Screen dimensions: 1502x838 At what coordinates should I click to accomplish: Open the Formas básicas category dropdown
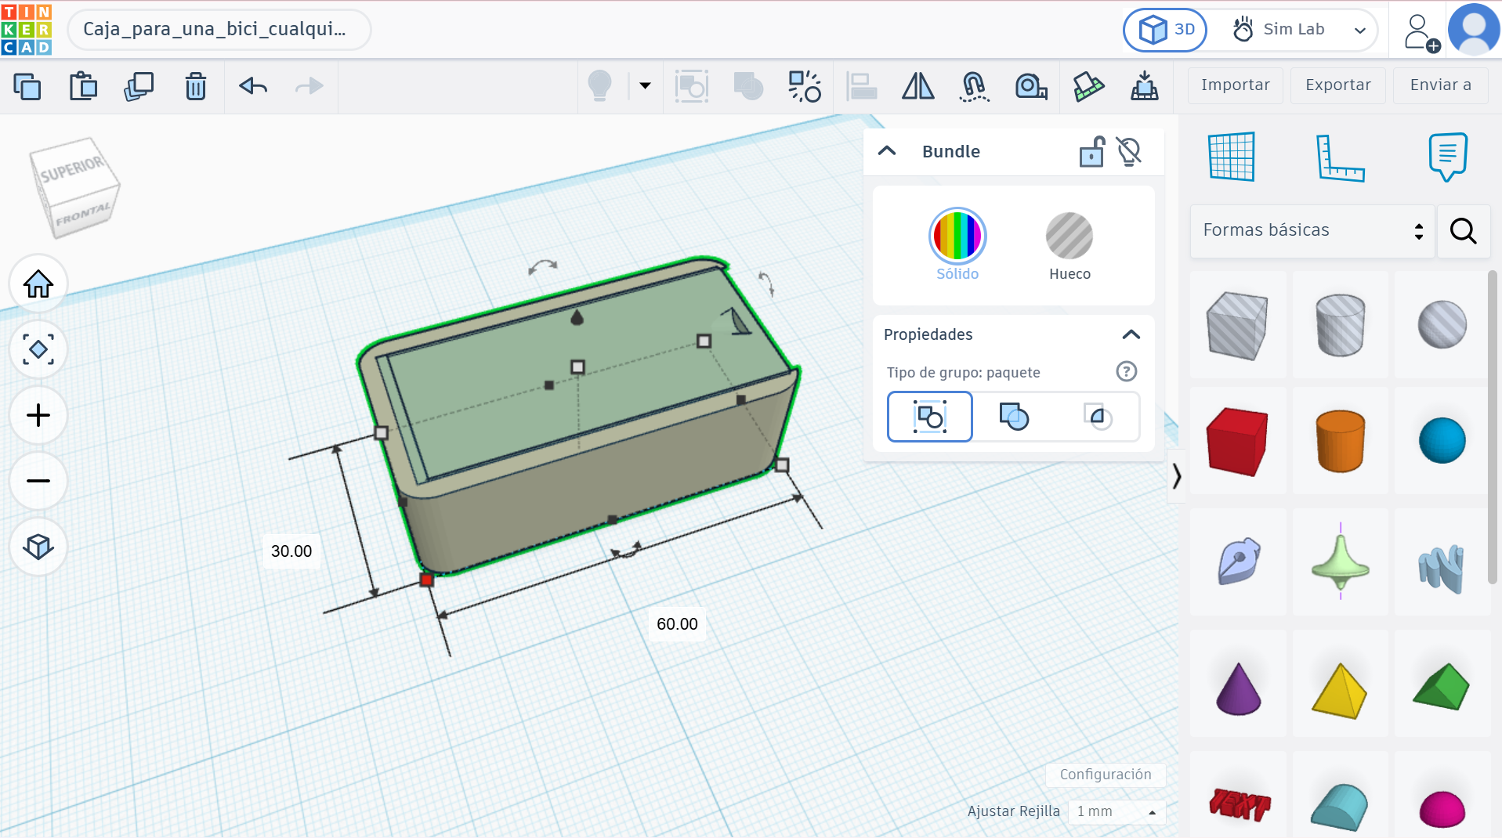tap(1312, 230)
